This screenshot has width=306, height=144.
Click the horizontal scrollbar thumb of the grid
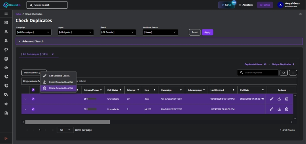pos(67,122)
